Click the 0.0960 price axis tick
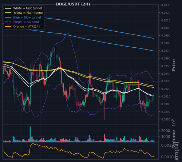The width and height of the screenshot is (182, 162). 166,59
